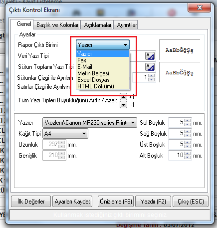
Task: Open the Yazıcı printer selection dropdown
Action: click(x=90, y=123)
